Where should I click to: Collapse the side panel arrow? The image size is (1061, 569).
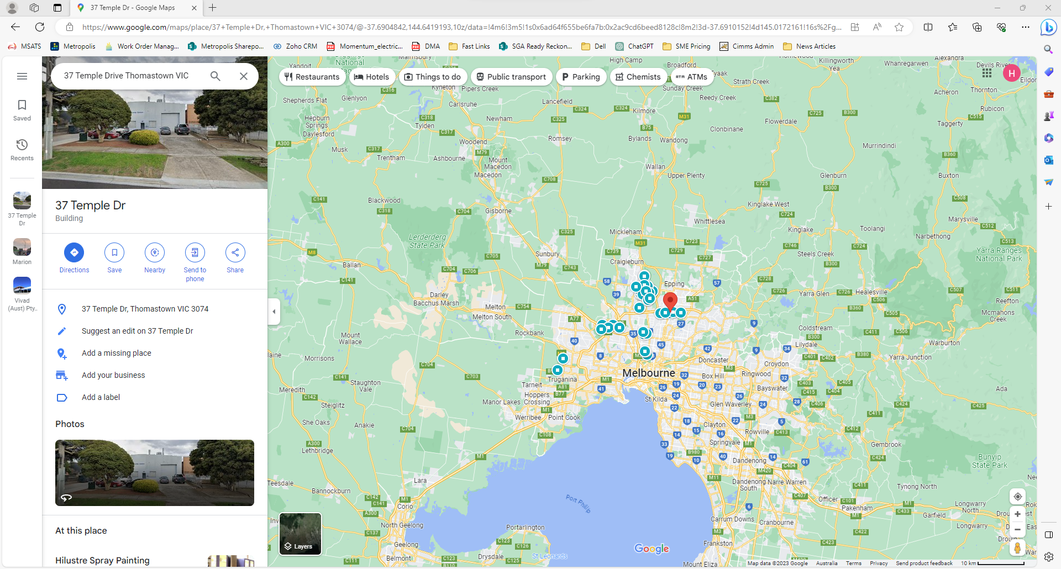point(274,312)
